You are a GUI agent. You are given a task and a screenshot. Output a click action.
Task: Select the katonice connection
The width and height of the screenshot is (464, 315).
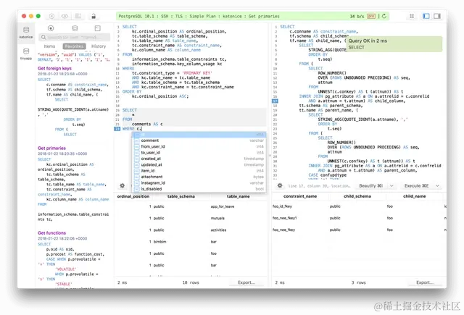(26, 33)
